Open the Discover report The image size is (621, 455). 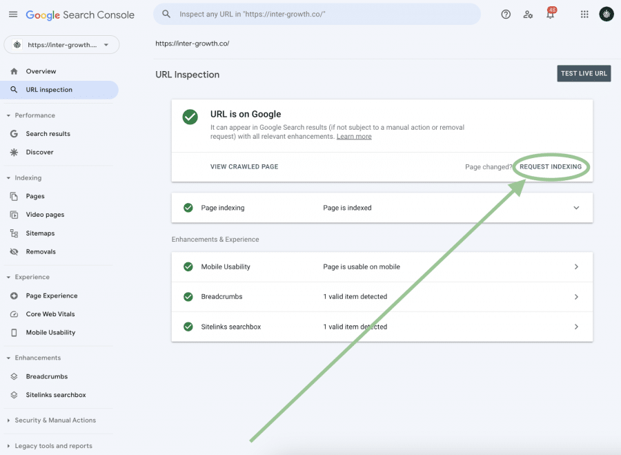pos(39,152)
